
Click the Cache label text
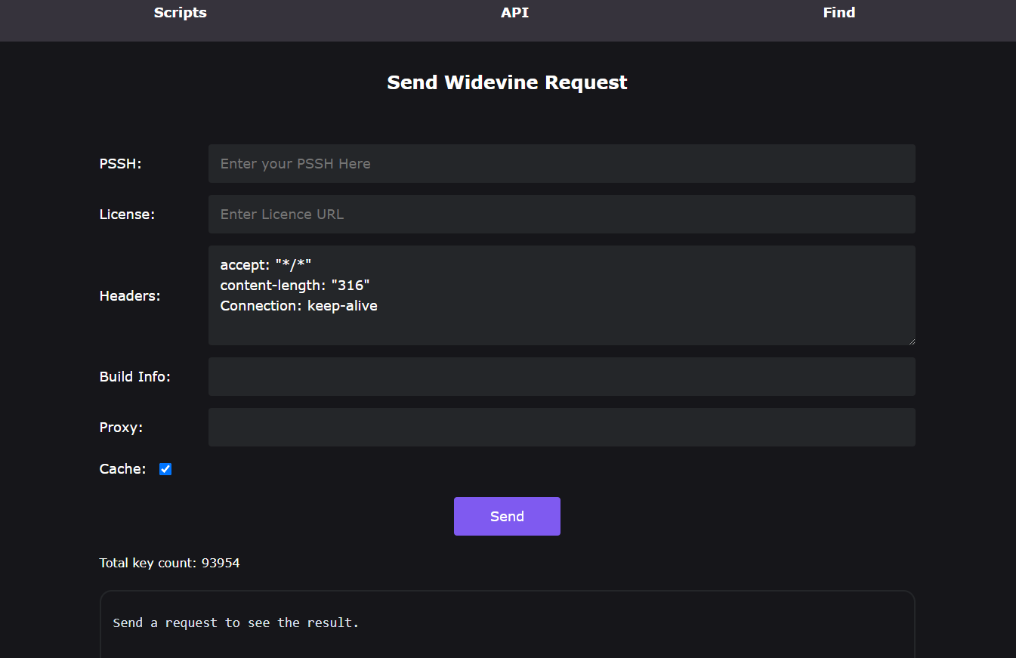tap(122, 469)
